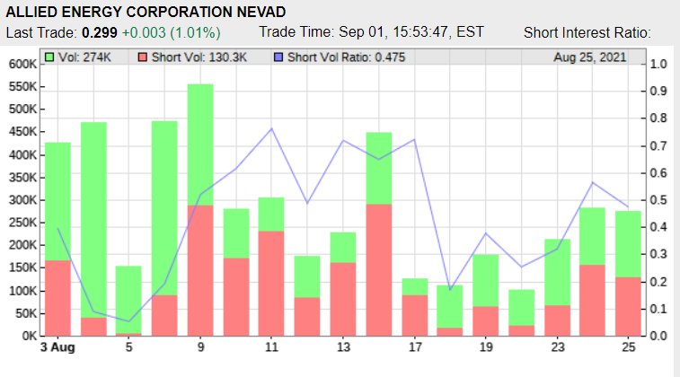Click the '3 Aug' x-axis label
The image size is (680, 377).
tap(57, 347)
